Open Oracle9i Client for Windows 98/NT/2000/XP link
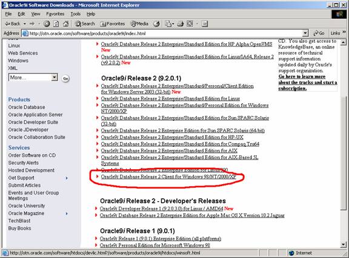 coord(168,177)
